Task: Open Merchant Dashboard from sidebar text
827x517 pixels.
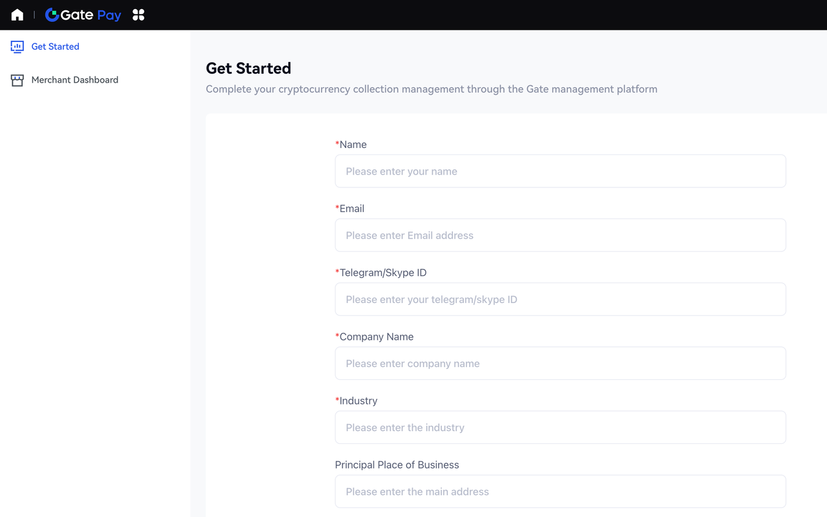Action: coord(75,80)
